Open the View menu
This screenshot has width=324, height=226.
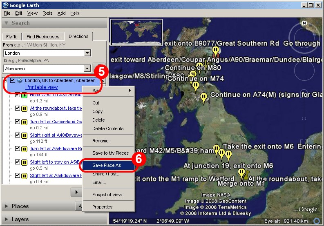click(32, 13)
